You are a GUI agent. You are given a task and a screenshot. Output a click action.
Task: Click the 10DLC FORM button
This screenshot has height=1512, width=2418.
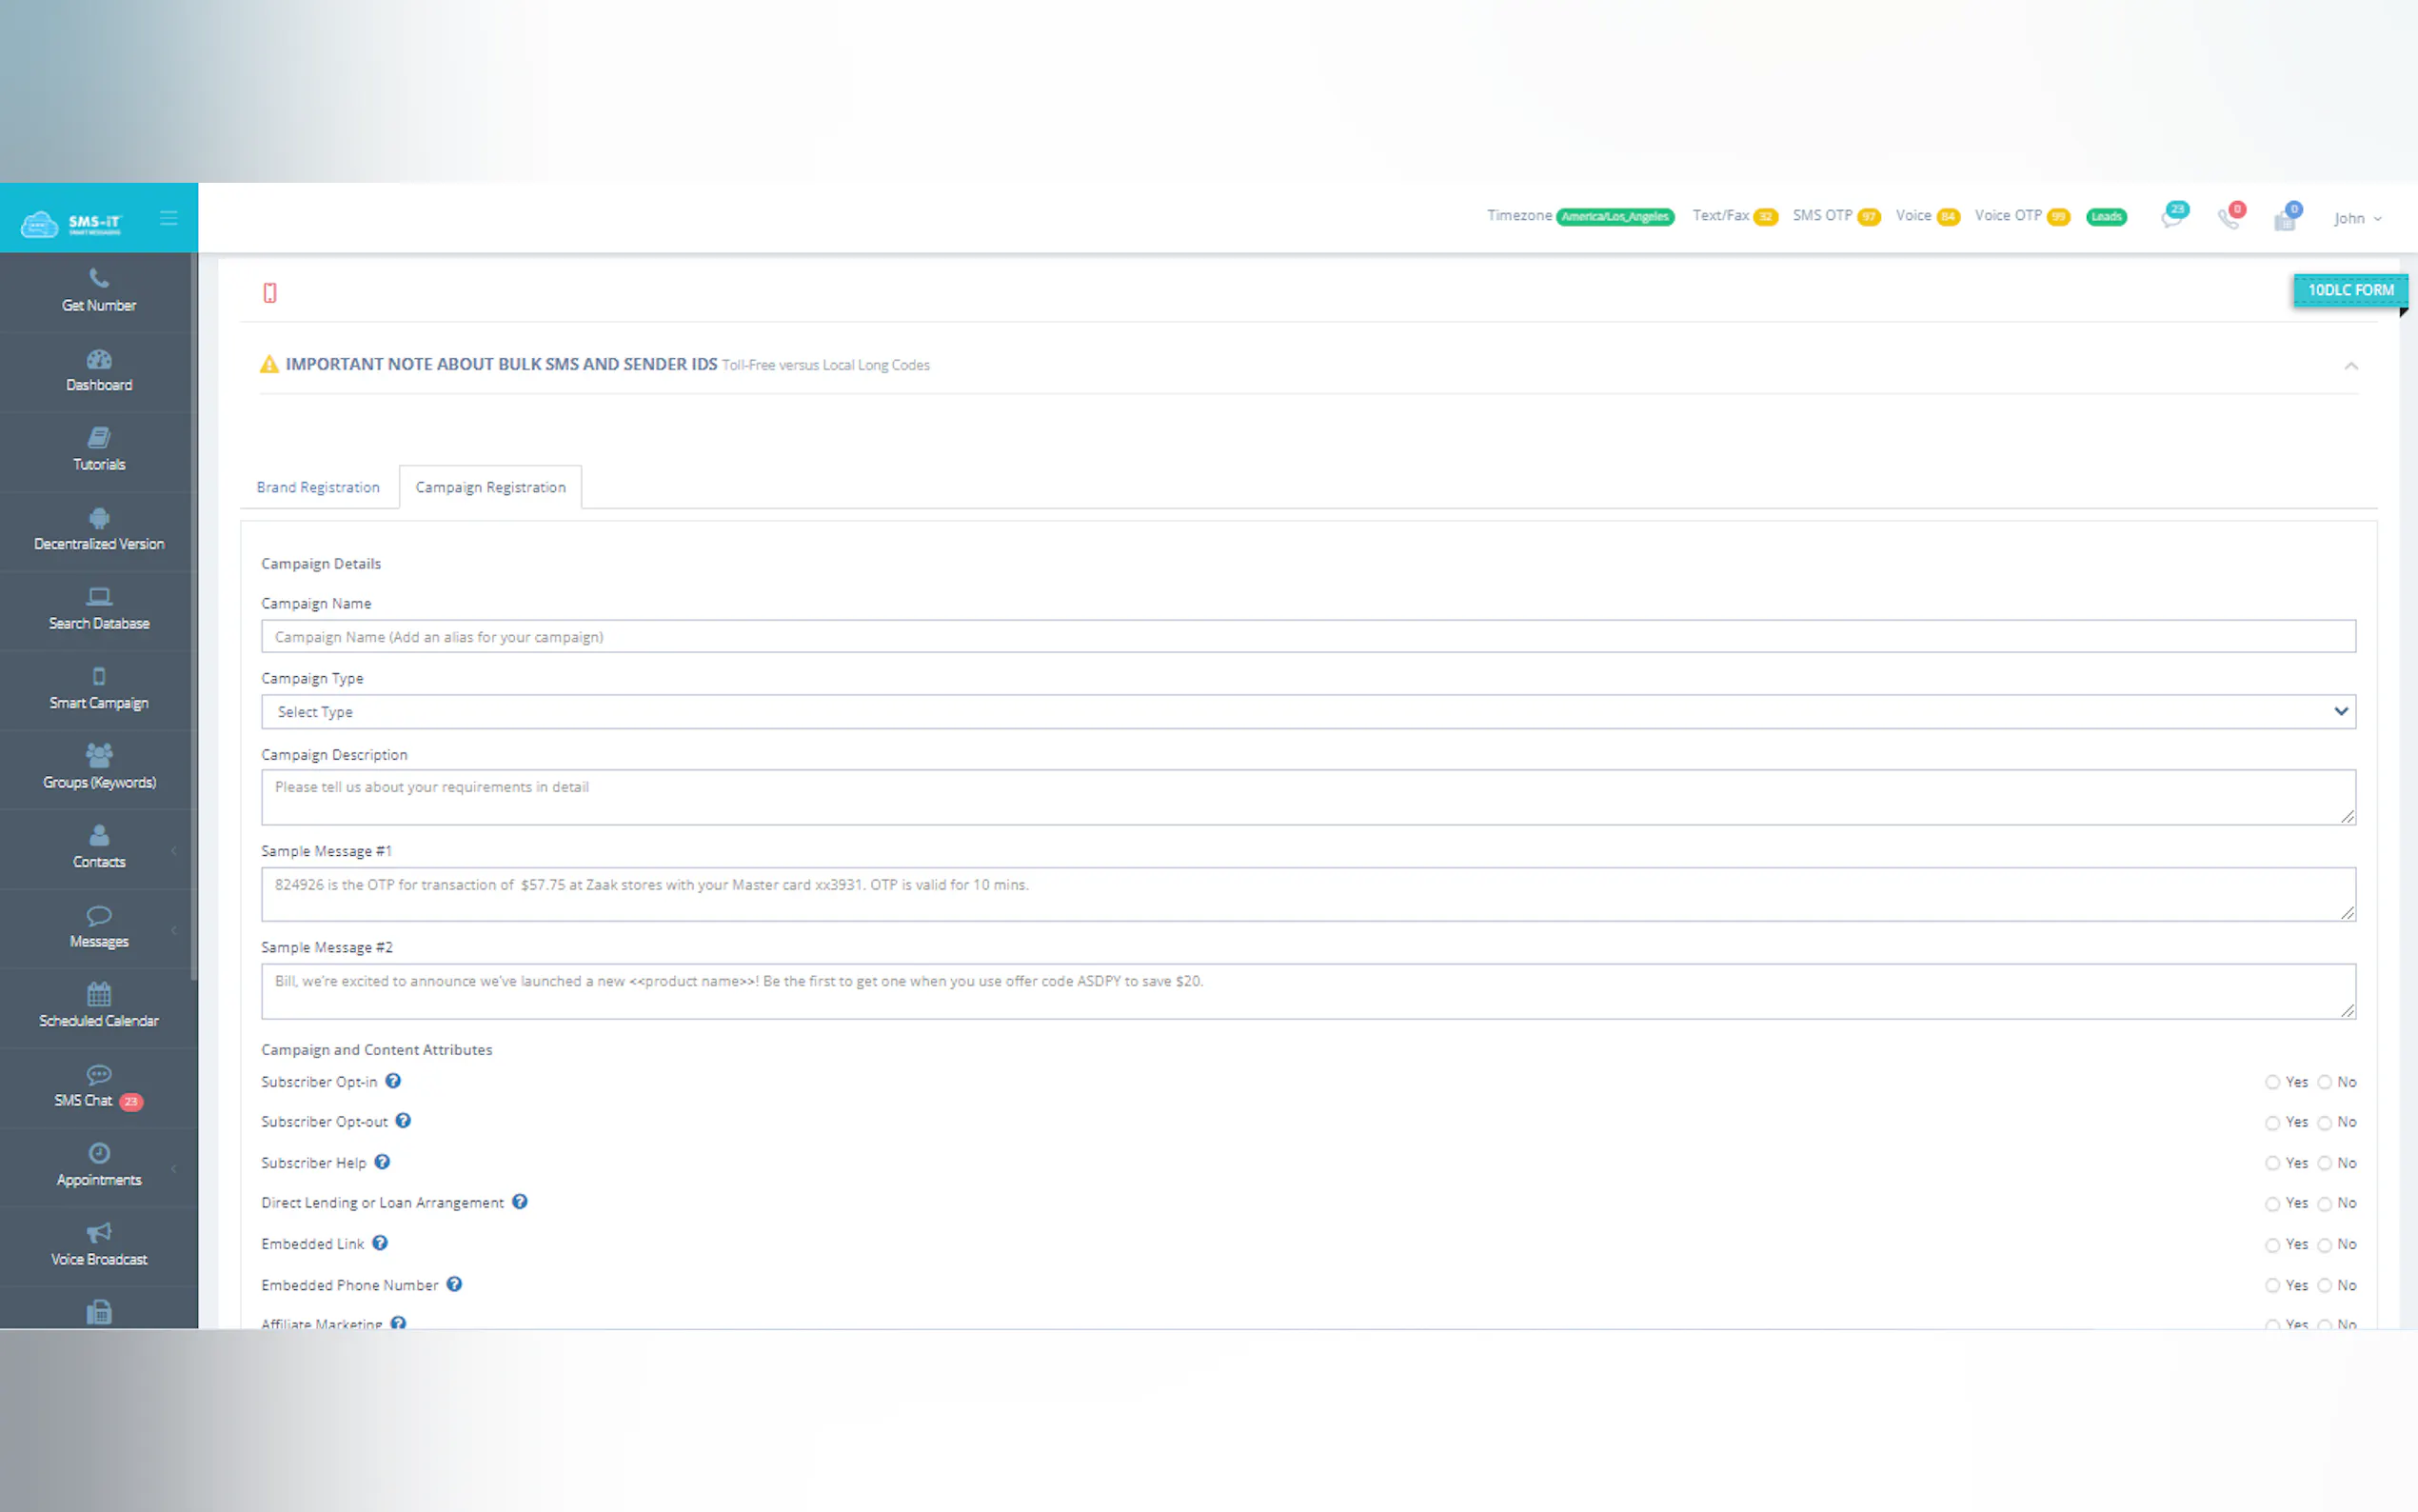pyautogui.click(x=2349, y=290)
